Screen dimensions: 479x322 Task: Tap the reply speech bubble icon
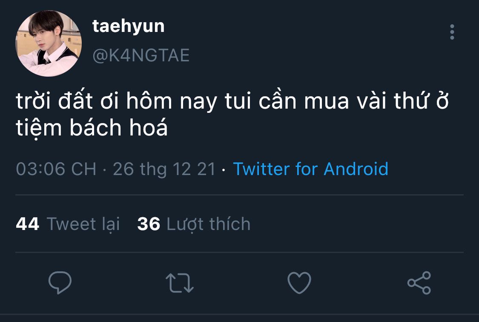[x=60, y=282]
